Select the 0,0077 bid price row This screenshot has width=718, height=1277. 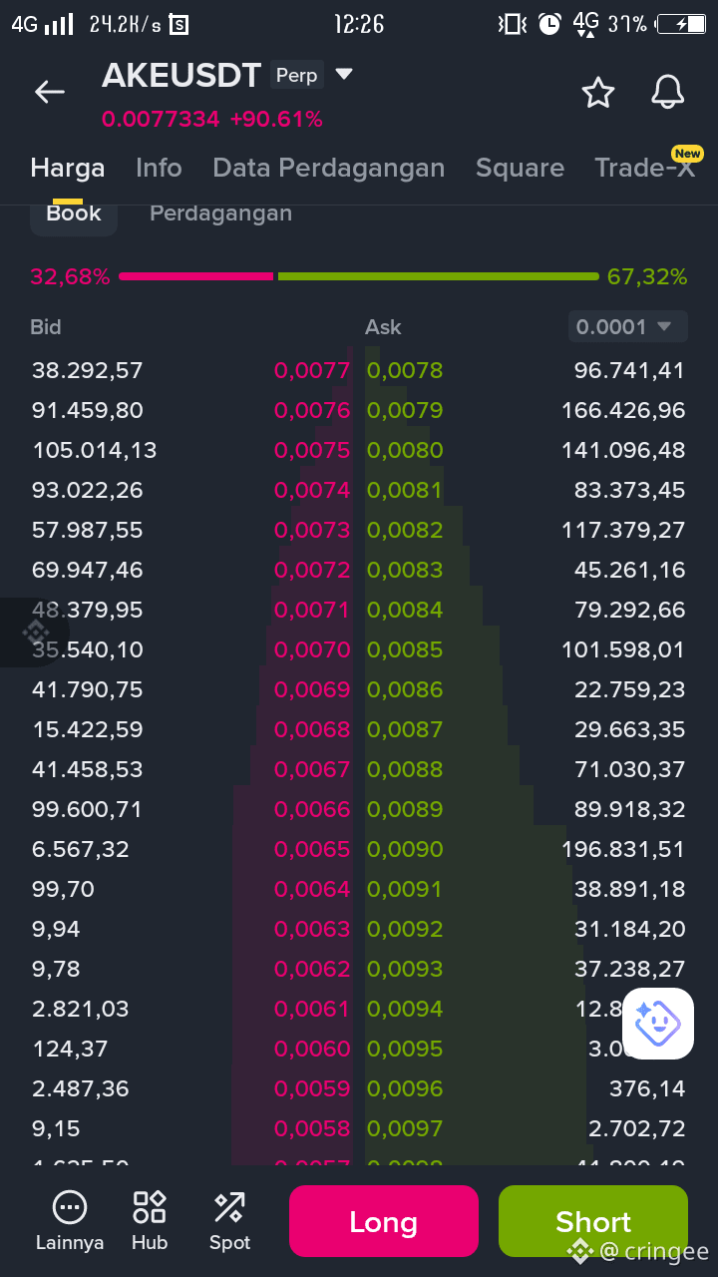click(190, 370)
